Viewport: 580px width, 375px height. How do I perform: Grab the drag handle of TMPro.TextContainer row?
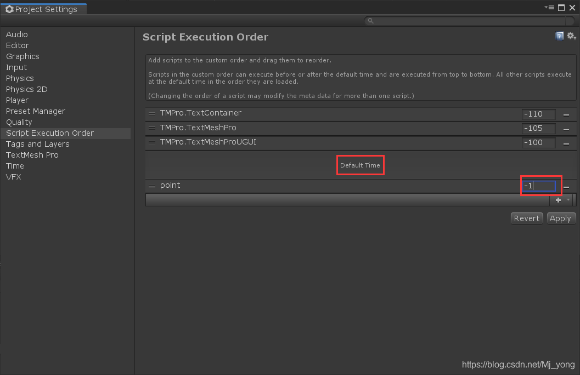click(x=152, y=114)
